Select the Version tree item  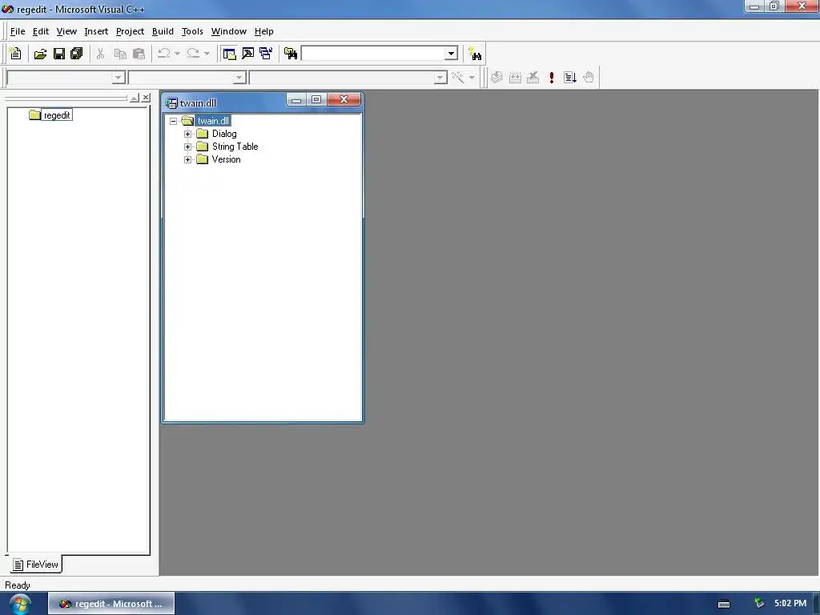coord(226,159)
